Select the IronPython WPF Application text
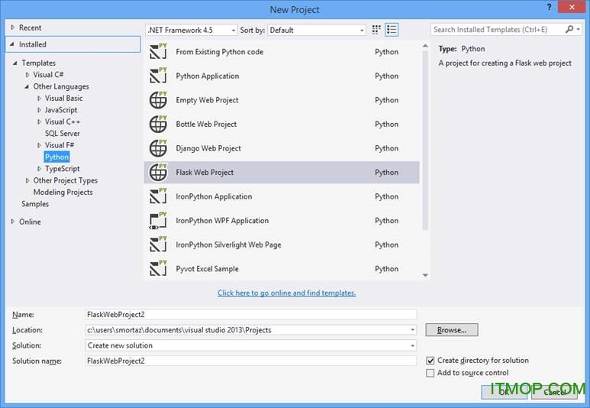The image size is (590, 408). coord(222,220)
